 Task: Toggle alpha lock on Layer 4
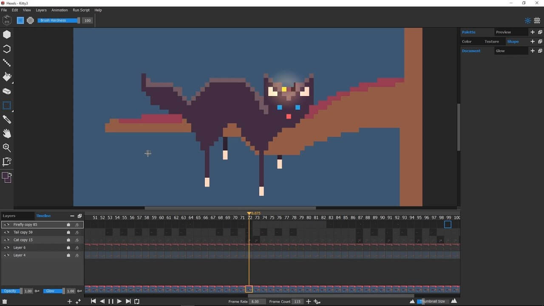(x=77, y=255)
